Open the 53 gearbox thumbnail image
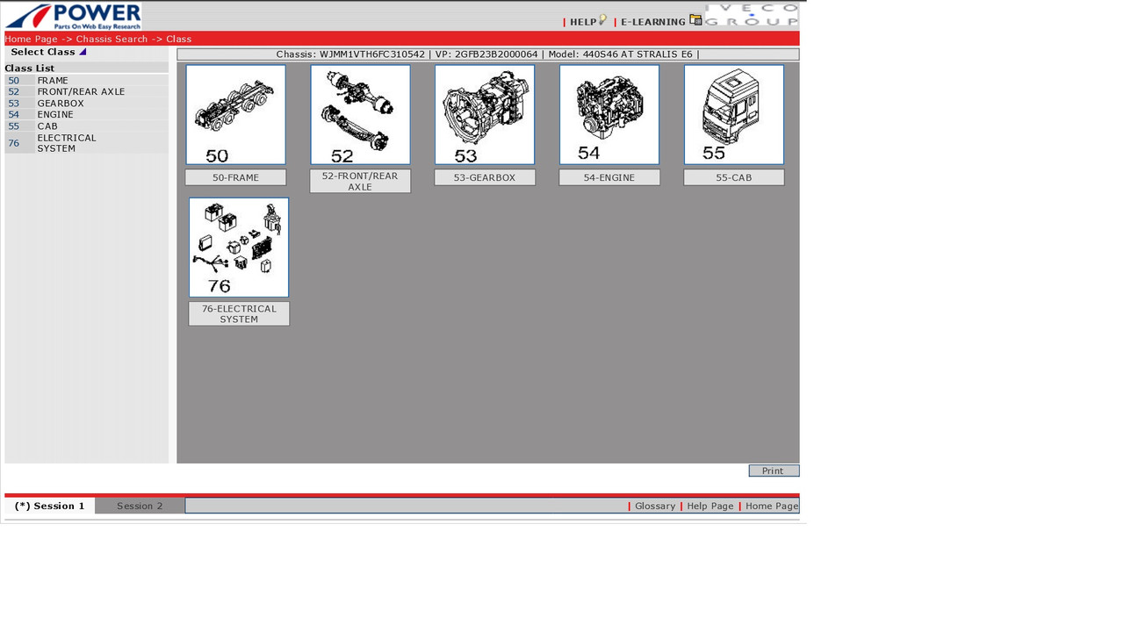Image resolution: width=1124 pixels, height=632 pixels. (x=485, y=114)
